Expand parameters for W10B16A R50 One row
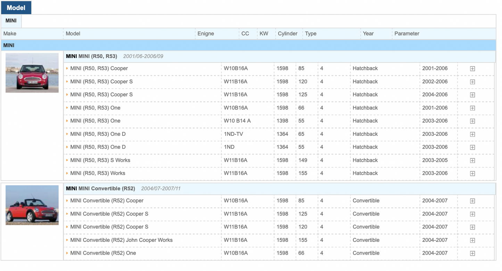The image size is (502, 271). pyautogui.click(x=472, y=108)
